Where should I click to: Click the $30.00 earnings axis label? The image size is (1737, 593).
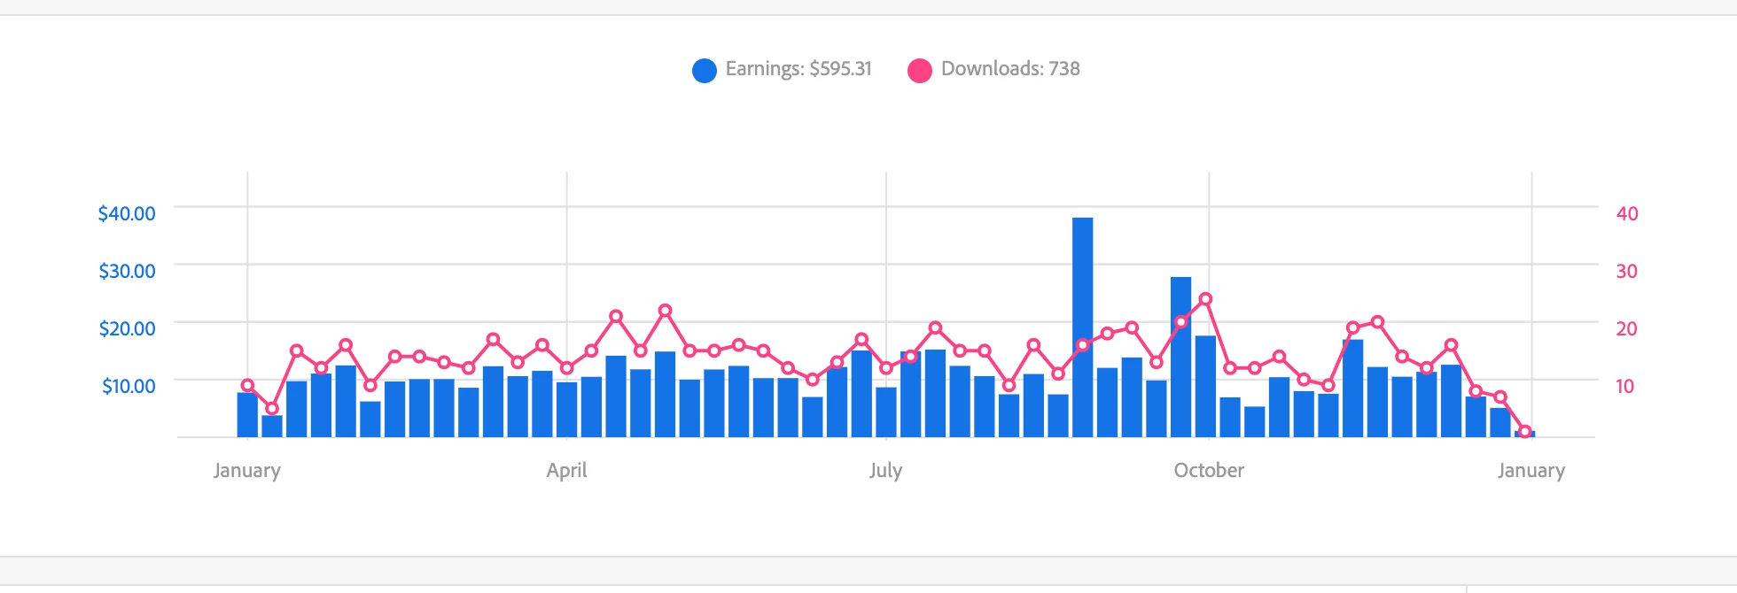(127, 271)
